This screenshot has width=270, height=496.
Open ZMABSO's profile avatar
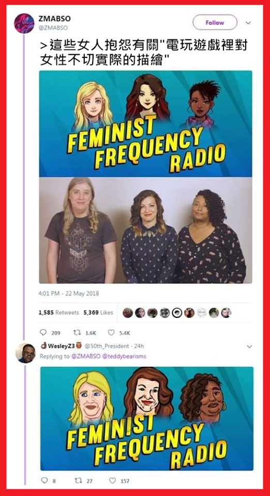click(24, 23)
